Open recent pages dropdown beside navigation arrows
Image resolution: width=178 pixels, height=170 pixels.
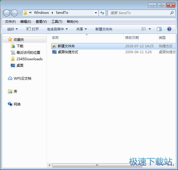20,13
